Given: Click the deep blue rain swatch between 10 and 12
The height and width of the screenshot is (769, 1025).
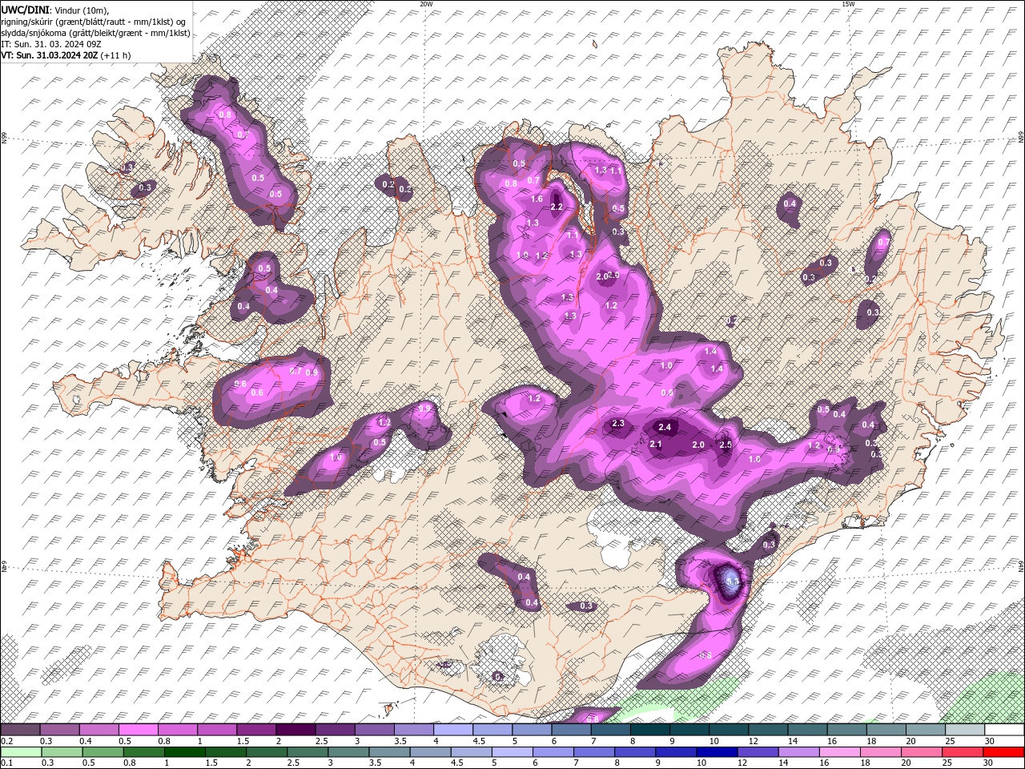Looking at the screenshot, I should point(718,752).
